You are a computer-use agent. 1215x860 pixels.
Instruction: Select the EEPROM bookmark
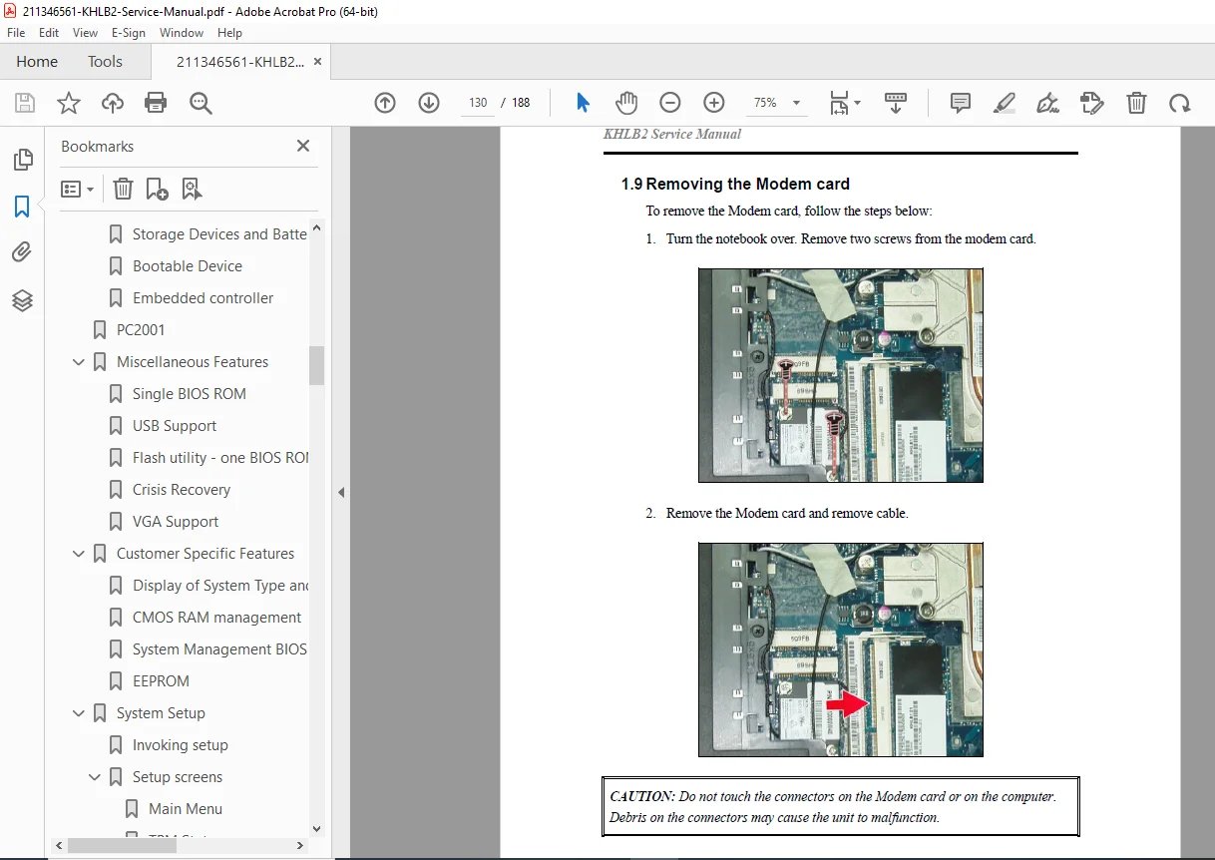point(161,681)
